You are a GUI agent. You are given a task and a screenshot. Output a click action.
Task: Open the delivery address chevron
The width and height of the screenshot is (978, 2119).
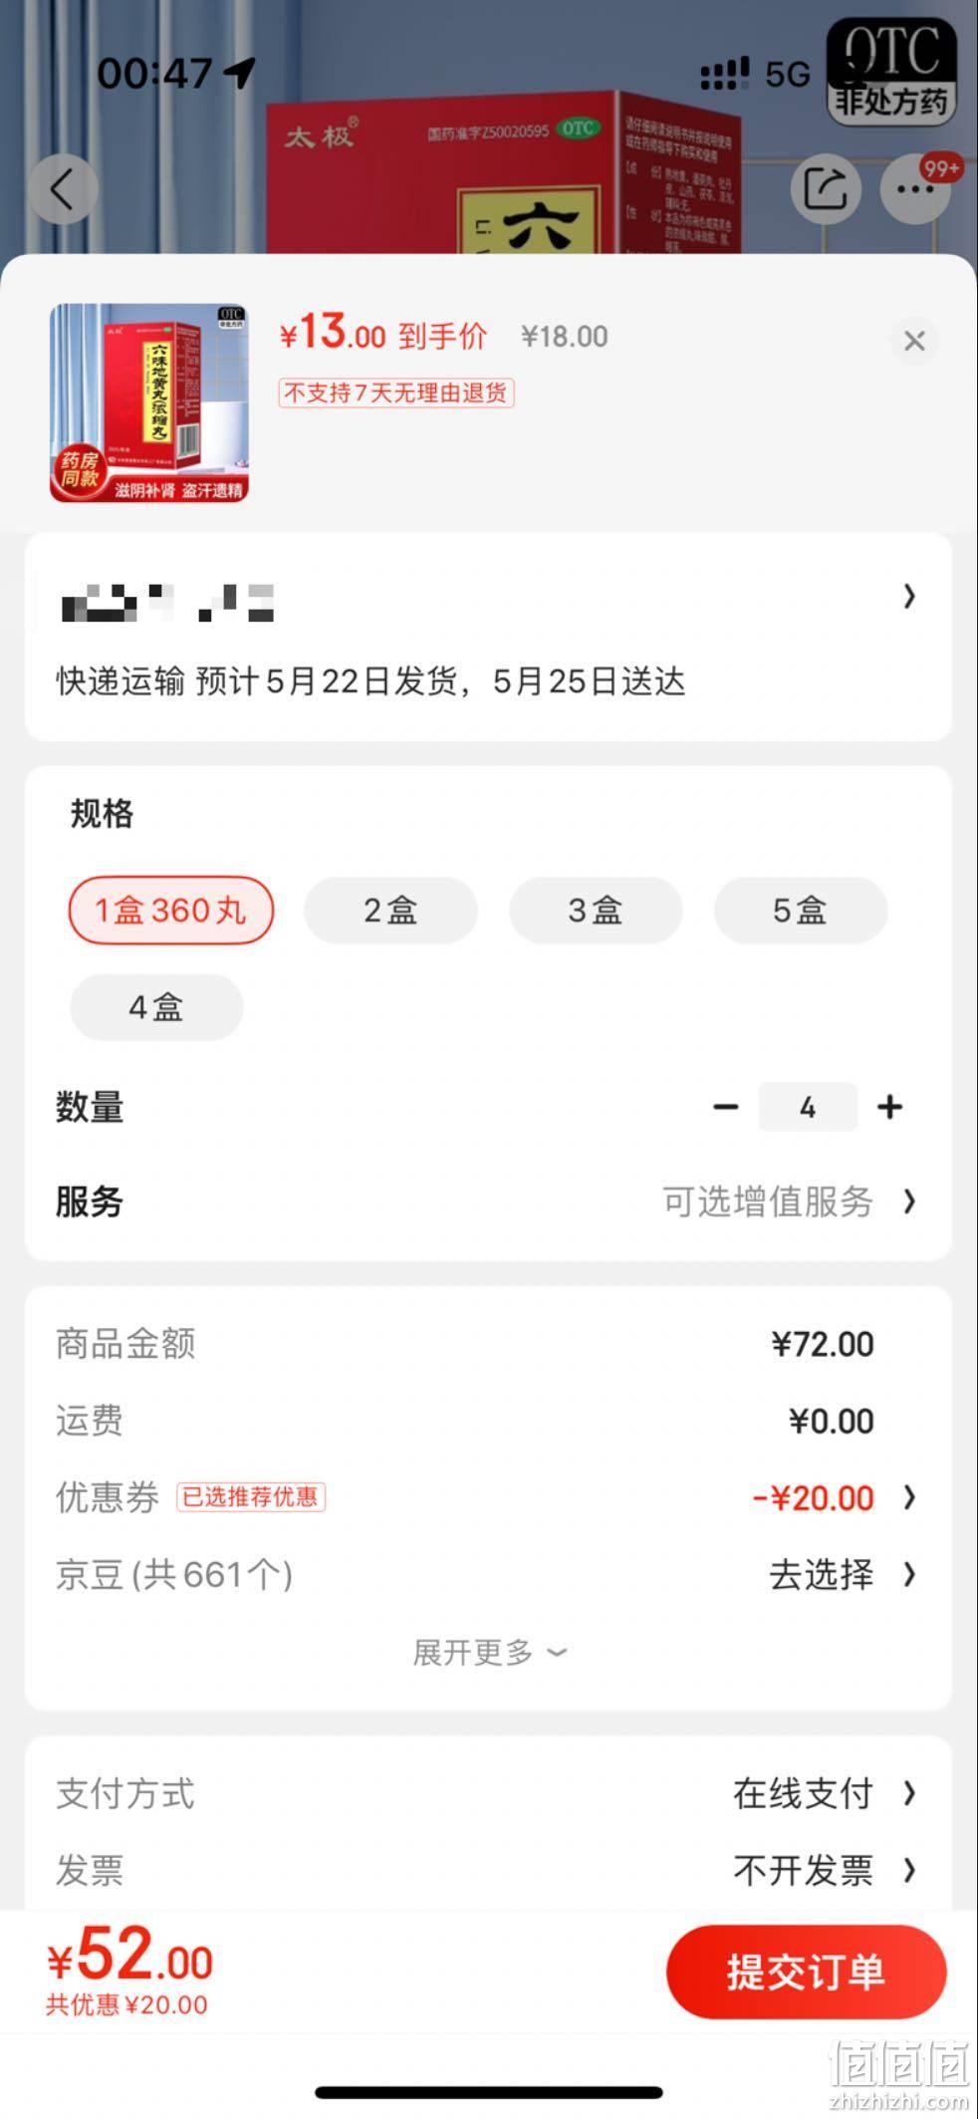click(x=908, y=596)
